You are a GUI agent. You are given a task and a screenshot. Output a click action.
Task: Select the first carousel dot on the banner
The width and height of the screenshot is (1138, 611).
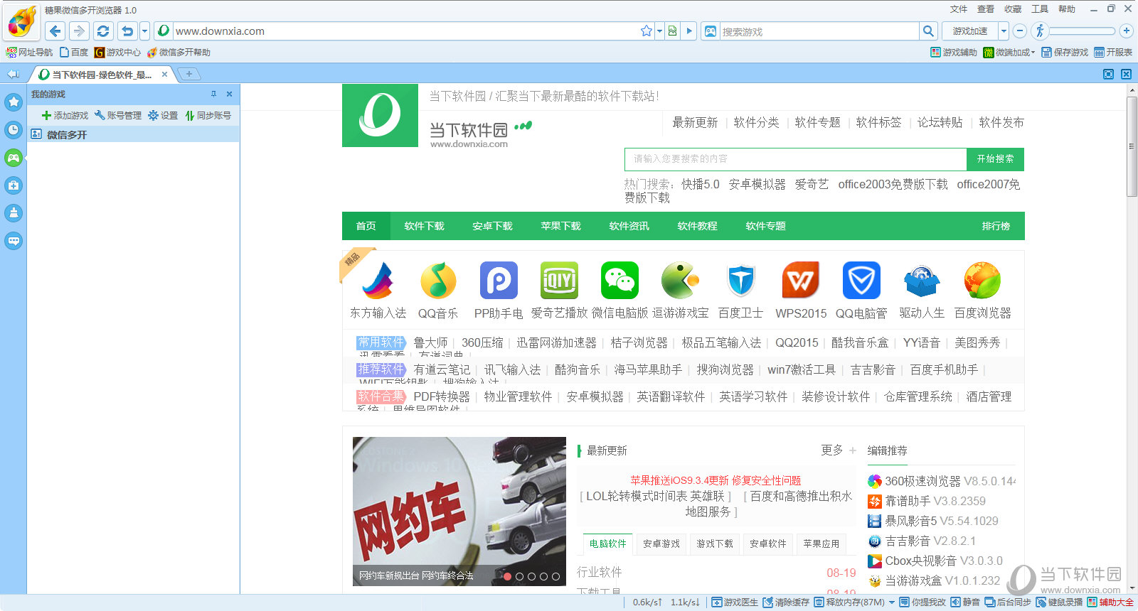point(507,576)
